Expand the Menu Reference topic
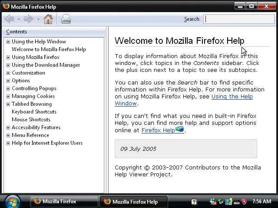The image size is (278, 208). pyautogui.click(x=8, y=135)
